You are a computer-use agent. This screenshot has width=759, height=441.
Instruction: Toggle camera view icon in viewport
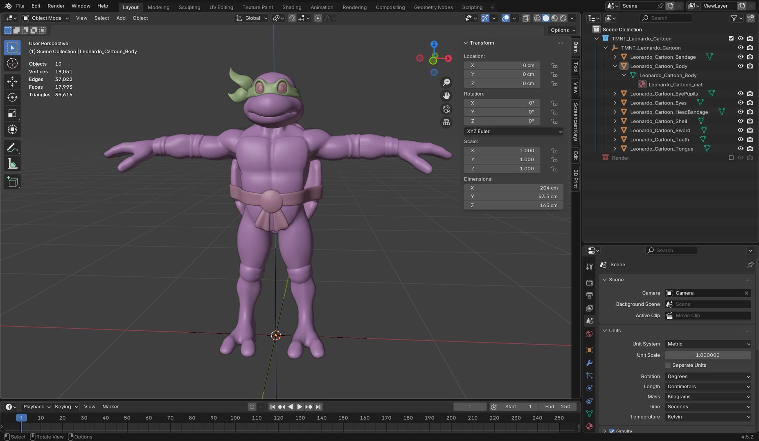446,109
